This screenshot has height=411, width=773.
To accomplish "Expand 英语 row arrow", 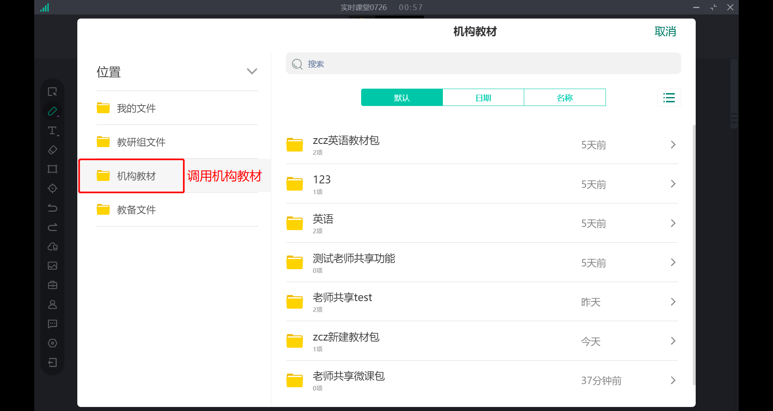I will [673, 223].
